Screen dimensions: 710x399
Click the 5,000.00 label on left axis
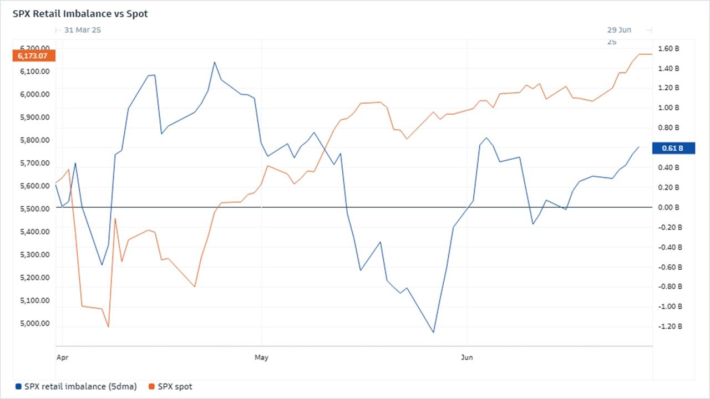click(x=34, y=324)
